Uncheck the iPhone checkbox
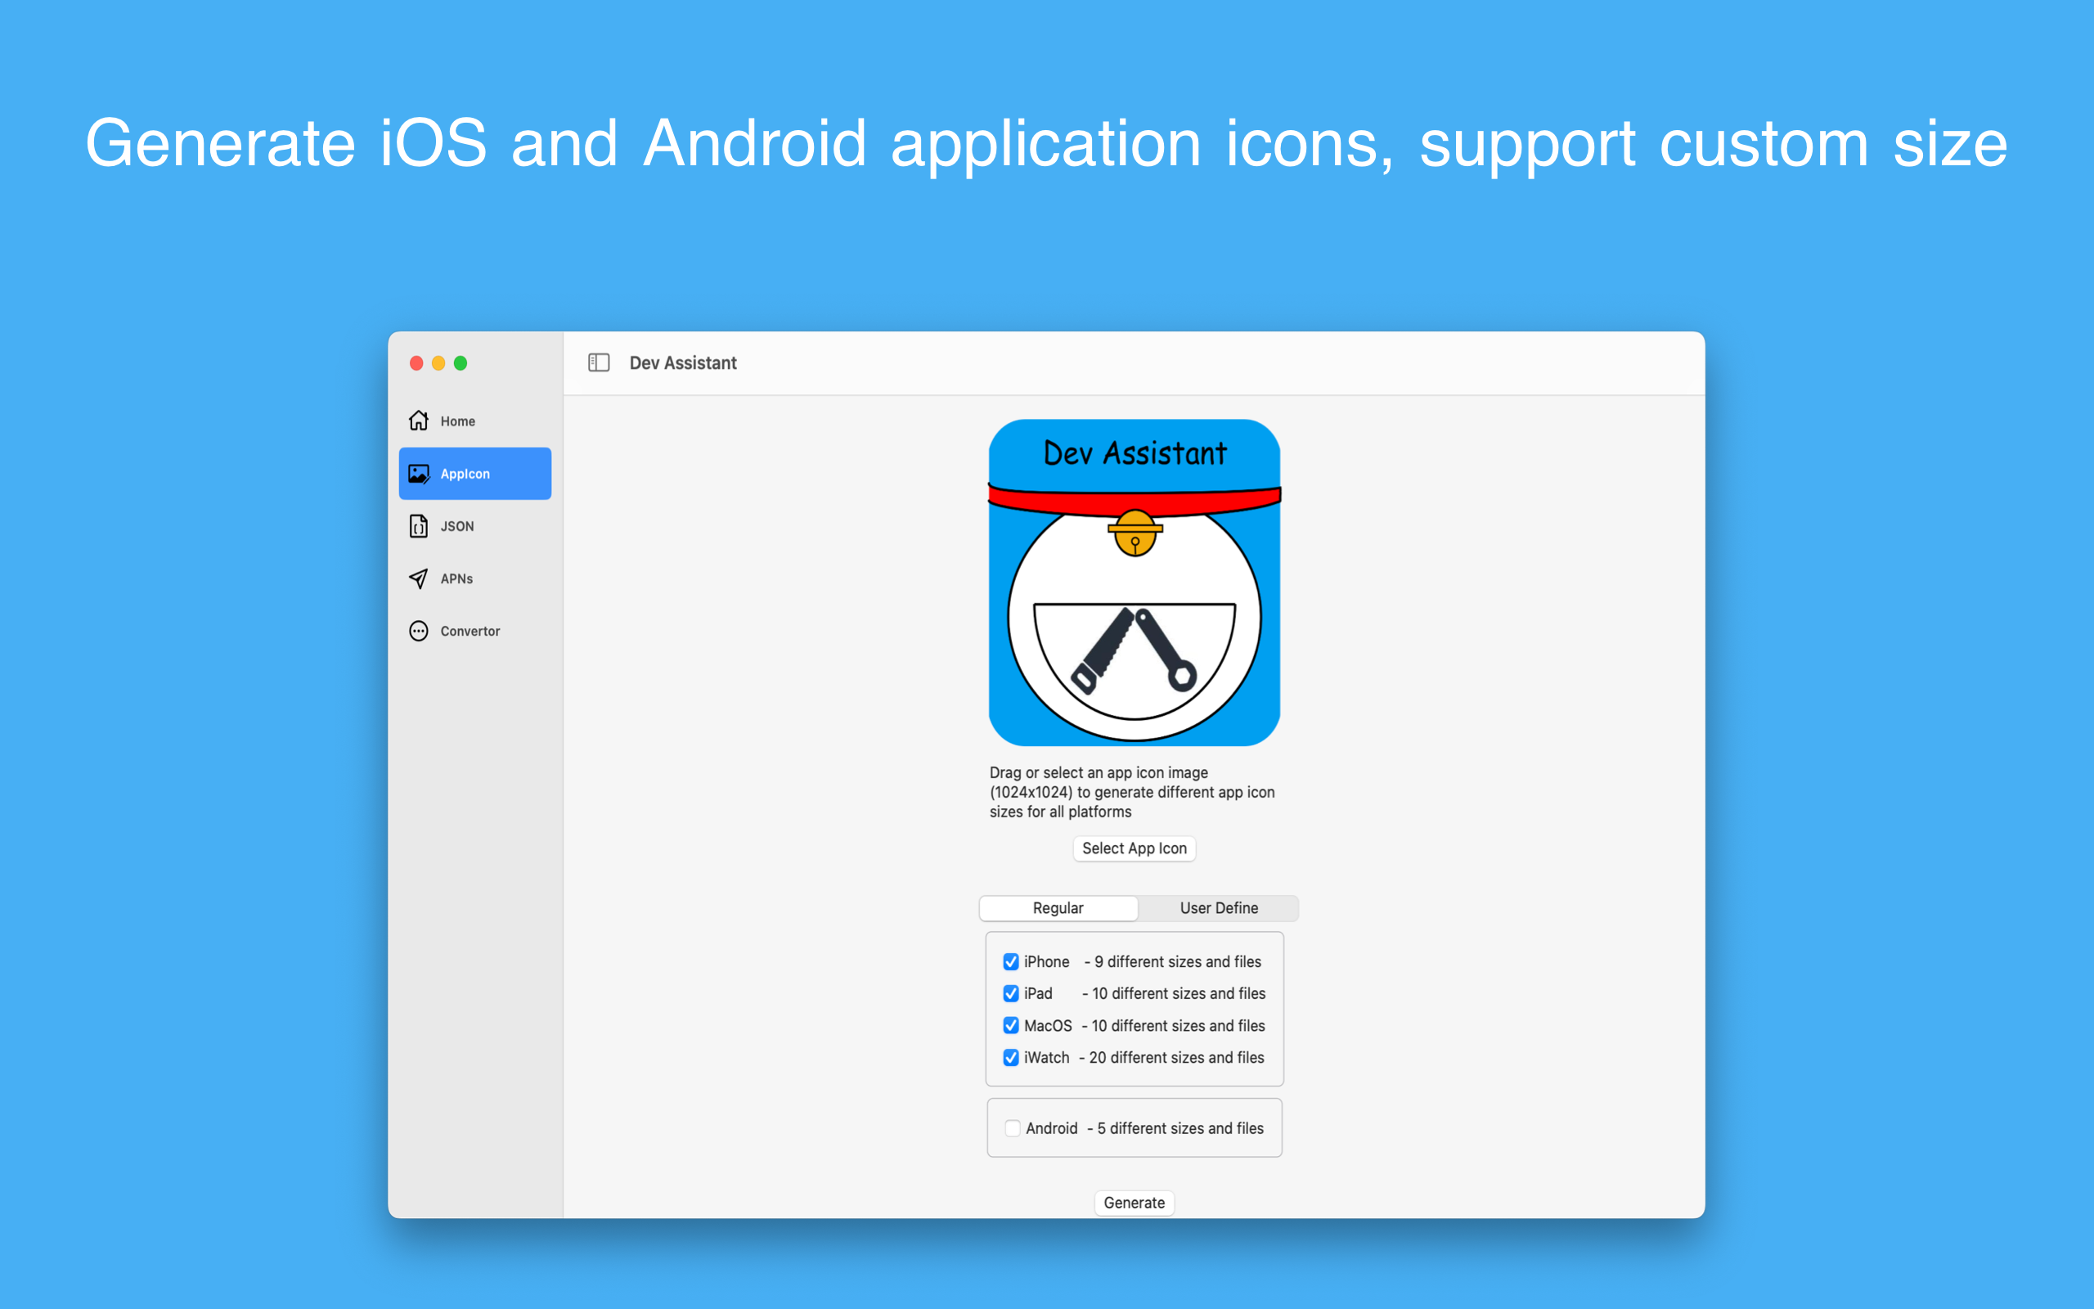The image size is (2094, 1309). (x=1011, y=962)
